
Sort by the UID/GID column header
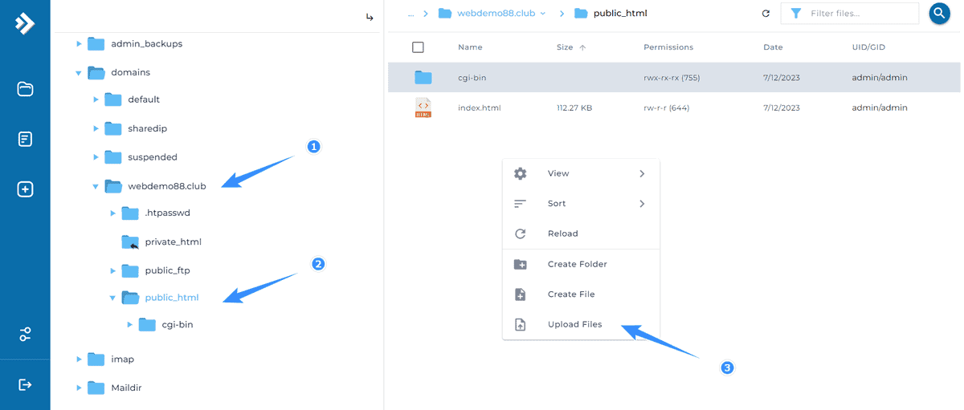[x=868, y=47]
